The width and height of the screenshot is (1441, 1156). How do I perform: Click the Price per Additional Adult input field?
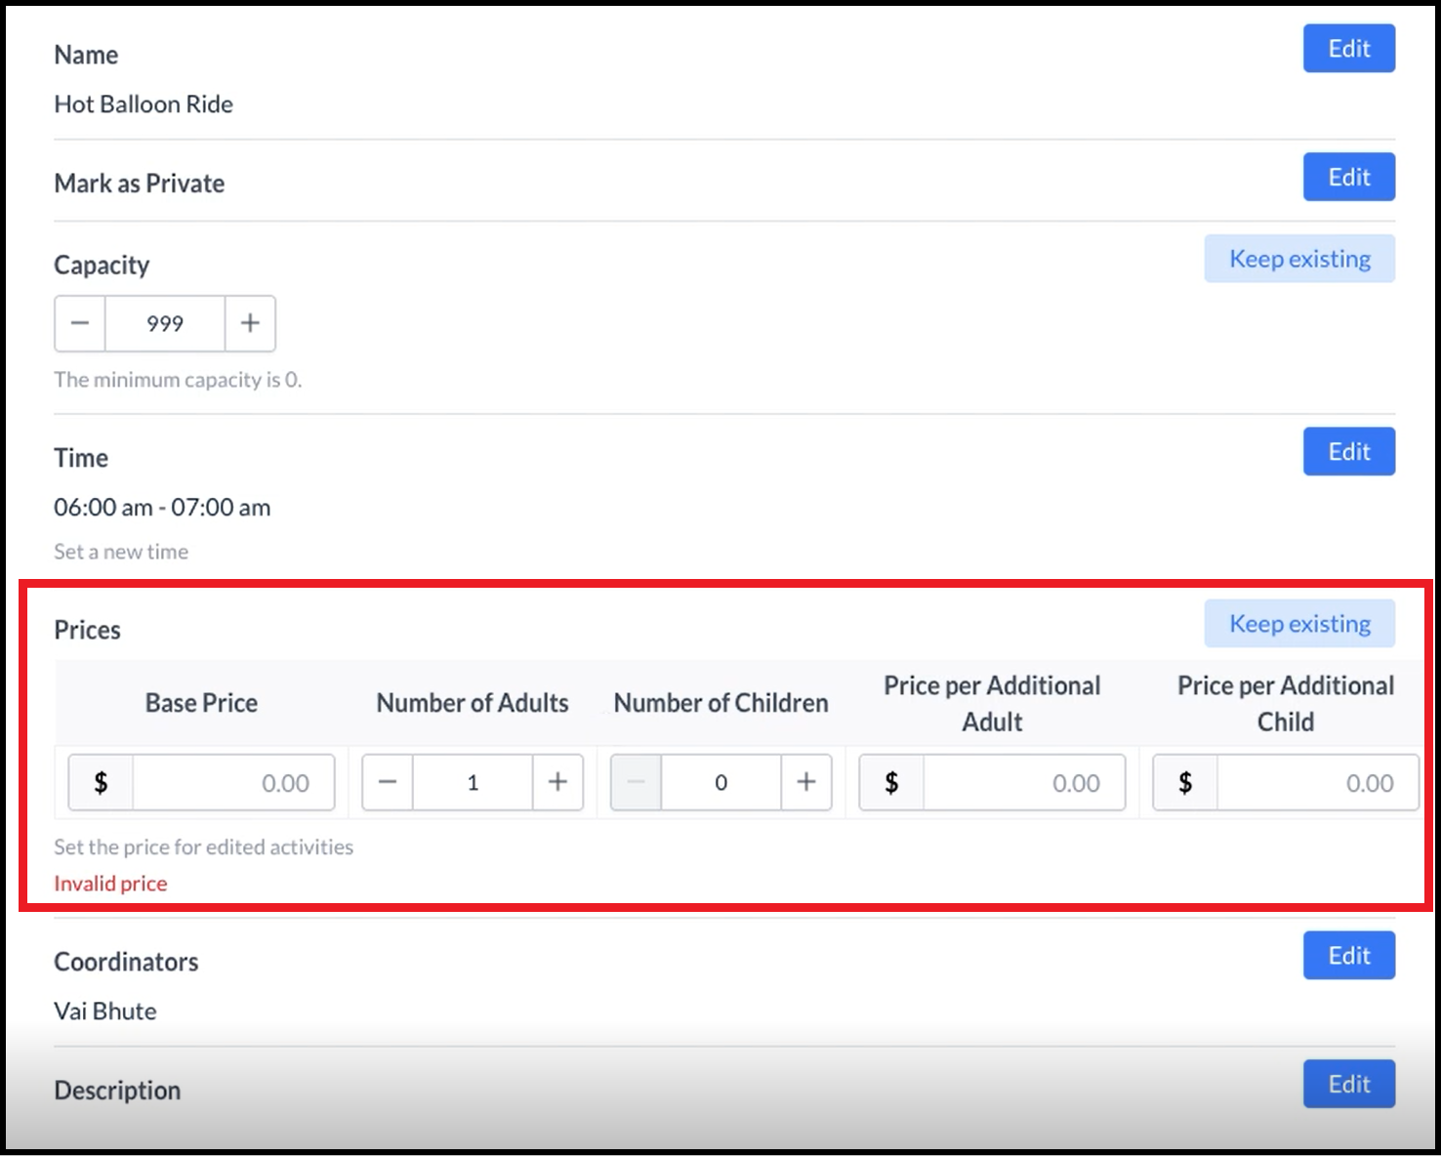(1023, 782)
